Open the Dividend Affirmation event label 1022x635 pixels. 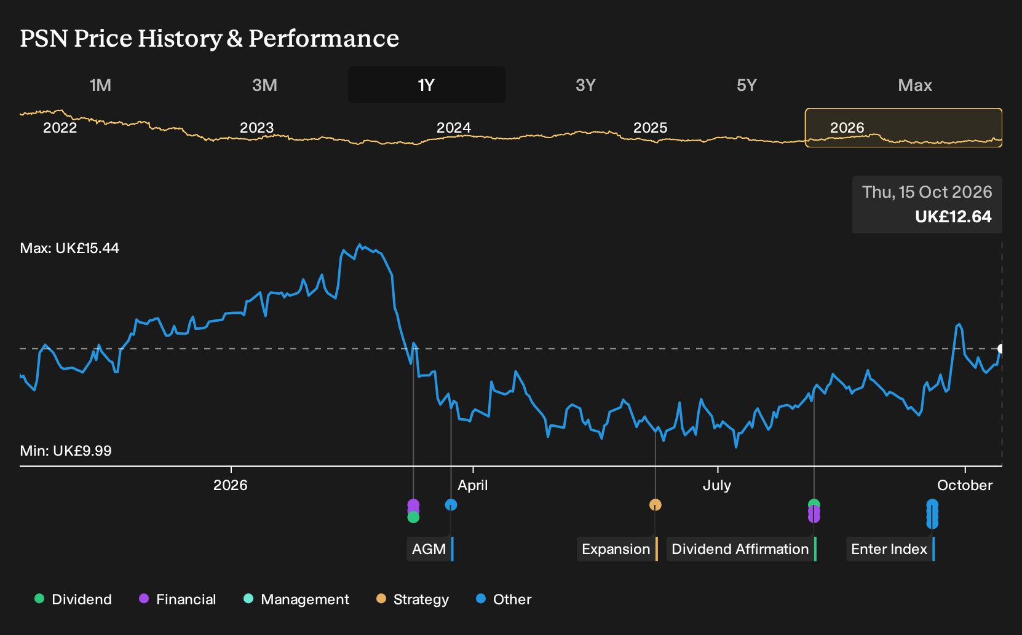coord(742,549)
